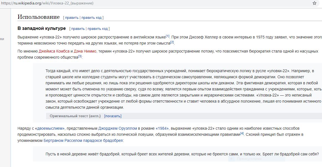Screen dimensions: 322x167
Task: Open the Бертраном Расселом link
Action: (63, 141)
